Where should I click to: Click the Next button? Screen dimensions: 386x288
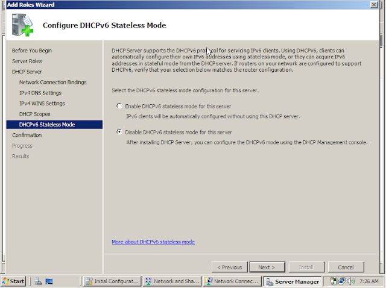267,267
